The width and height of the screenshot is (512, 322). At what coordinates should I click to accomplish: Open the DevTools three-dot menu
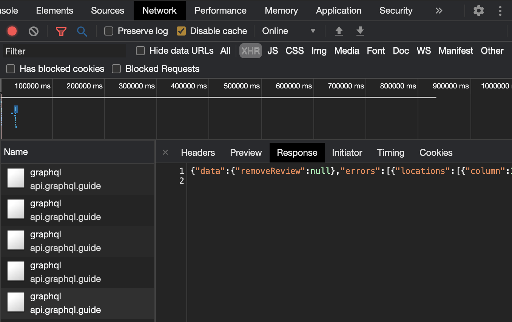[500, 11]
